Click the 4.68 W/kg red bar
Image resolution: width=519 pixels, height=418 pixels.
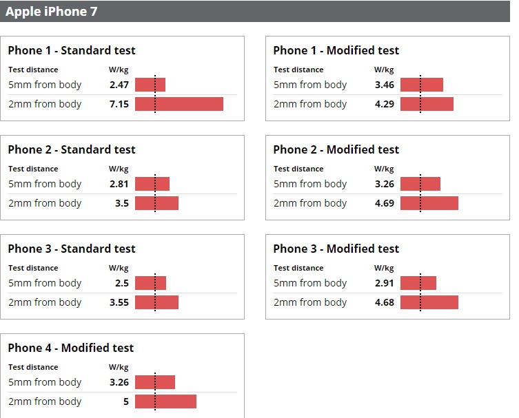pos(429,302)
